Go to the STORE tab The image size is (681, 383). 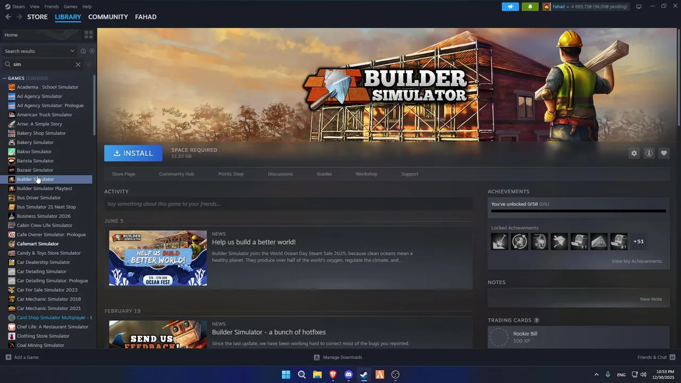tap(37, 17)
